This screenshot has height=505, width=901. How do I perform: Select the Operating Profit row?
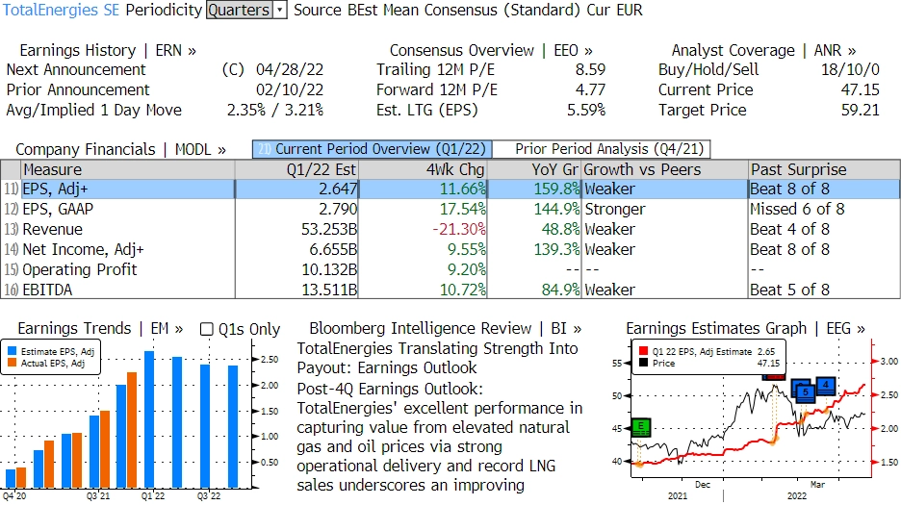[450, 269]
